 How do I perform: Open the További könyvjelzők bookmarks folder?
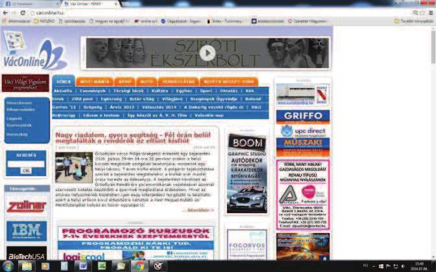click(414, 21)
